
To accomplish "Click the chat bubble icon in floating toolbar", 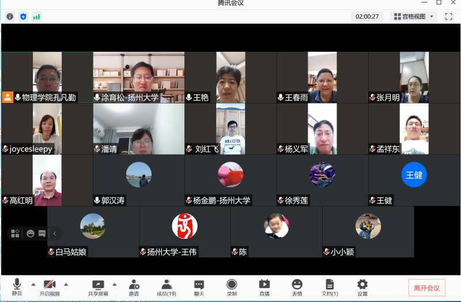I will pos(42,234).
